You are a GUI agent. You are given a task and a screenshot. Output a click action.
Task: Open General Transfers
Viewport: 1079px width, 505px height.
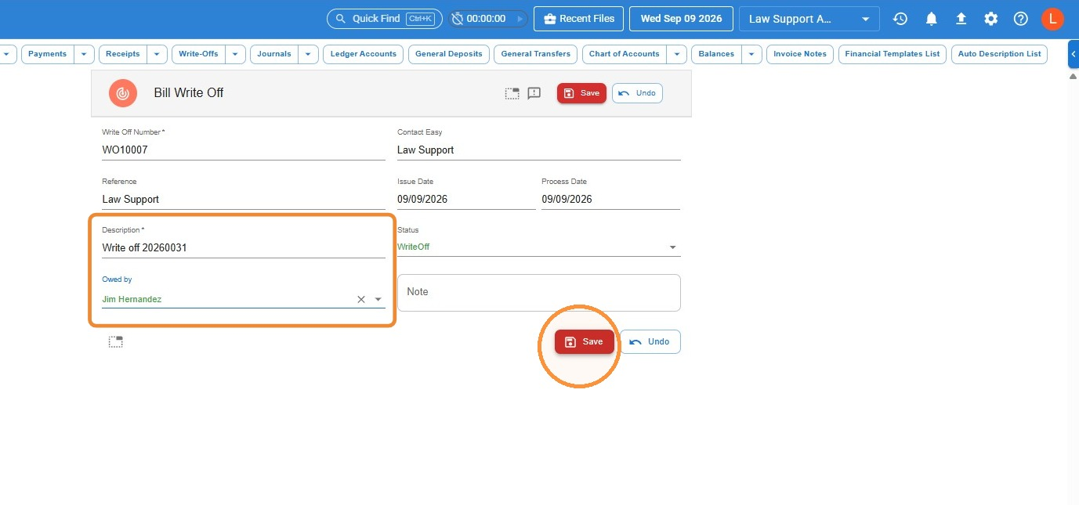point(536,54)
